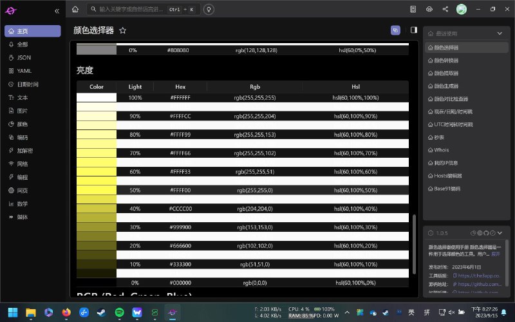Open the share icon in title bar
The image size is (515, 322).
[445, 10]
